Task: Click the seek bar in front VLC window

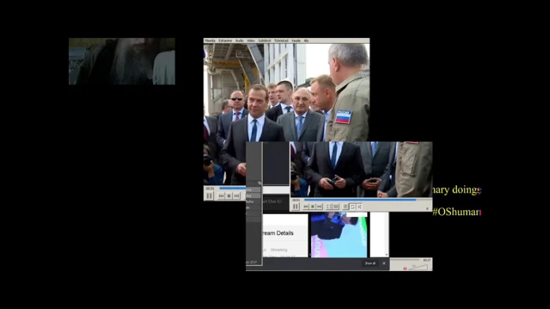Action: (360, 200)
